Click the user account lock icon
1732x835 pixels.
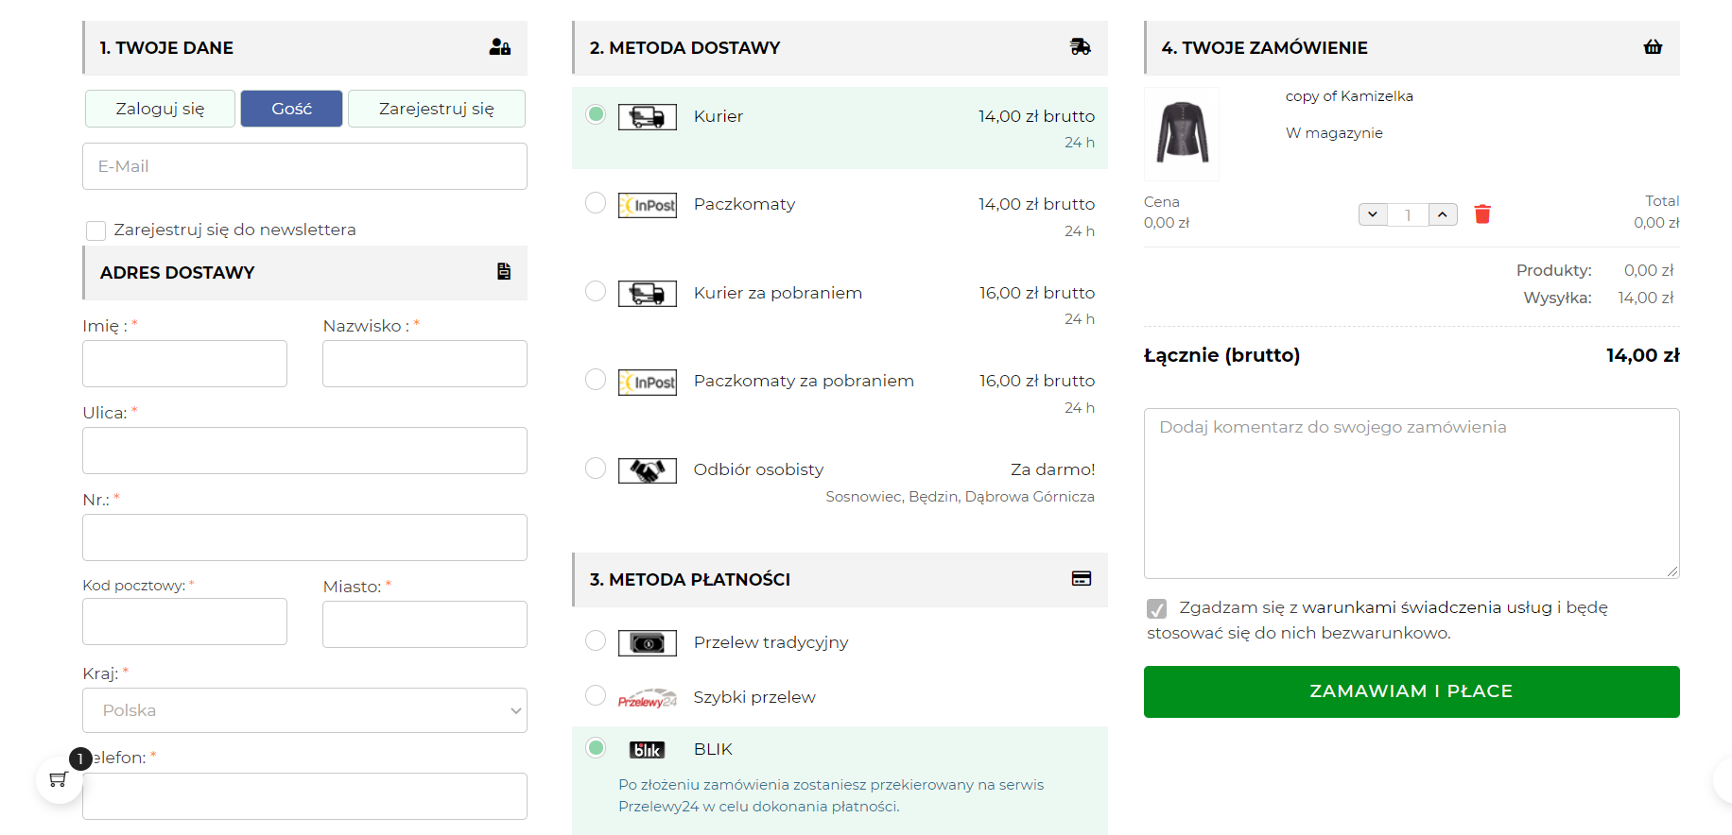pos(500,47)
